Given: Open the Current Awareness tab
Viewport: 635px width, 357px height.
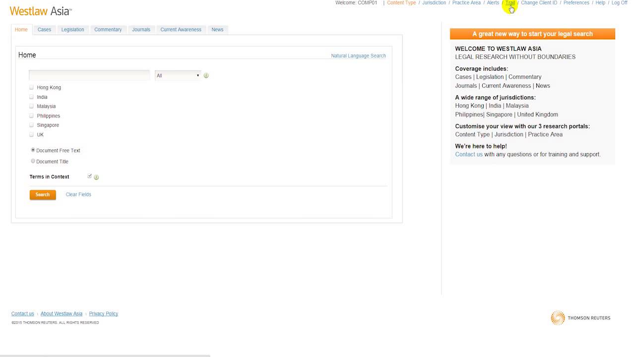Looking at the screenshot, I should point(181,30).
